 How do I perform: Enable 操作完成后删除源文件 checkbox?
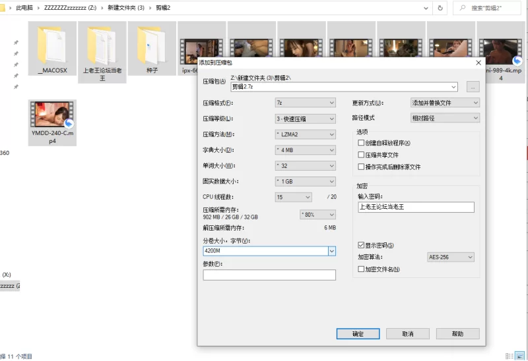(361, 167)
